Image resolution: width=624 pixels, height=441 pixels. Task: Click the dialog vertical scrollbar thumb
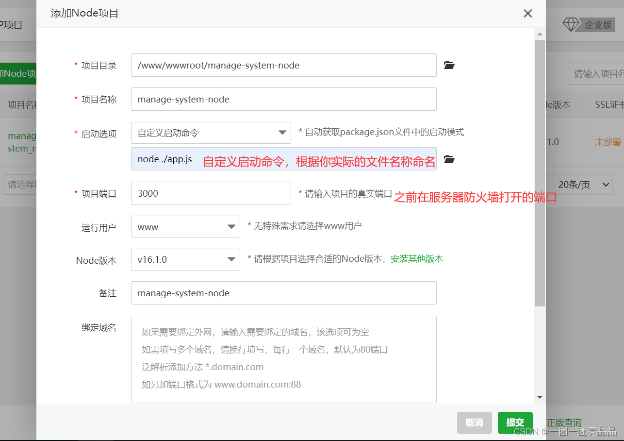tap(540, 173)
